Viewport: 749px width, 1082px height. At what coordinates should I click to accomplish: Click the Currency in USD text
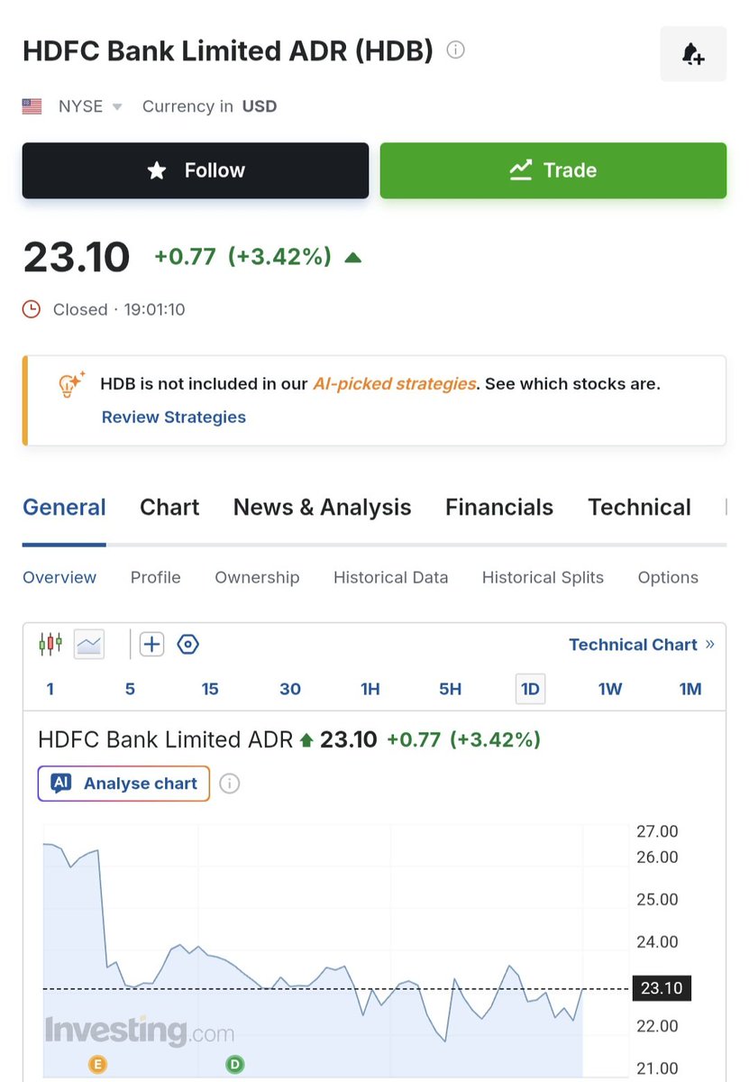(x=209, y=106)
